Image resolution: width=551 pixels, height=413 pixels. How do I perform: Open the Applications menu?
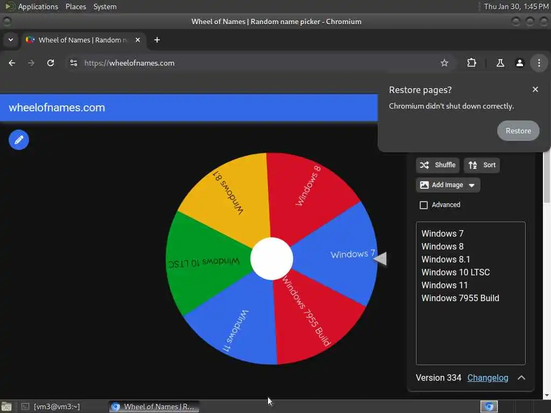pos(38,6)
